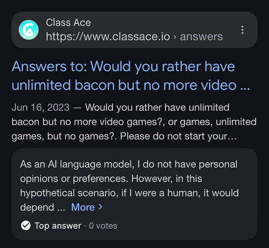Click the Top answer checkmark icon

[26, 226]
